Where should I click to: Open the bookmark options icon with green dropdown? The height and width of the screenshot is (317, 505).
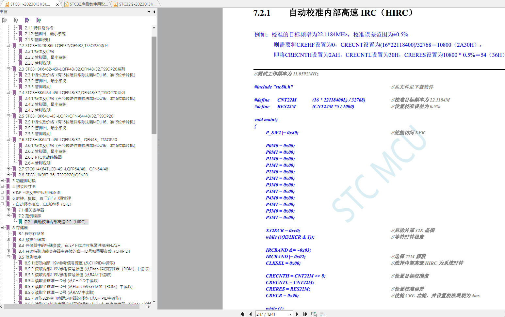pos(39,20)
